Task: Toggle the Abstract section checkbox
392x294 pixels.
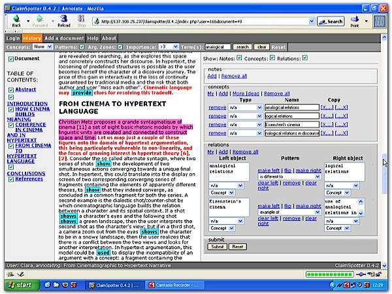Action: pos(10,90)
